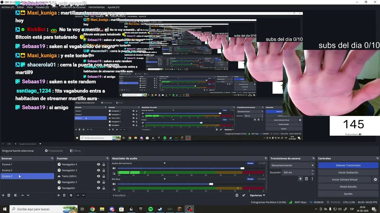This screenshot has height=213, width=380.
Task: Remove the selected source with the trash icon
Action: (x=64, y=195)
